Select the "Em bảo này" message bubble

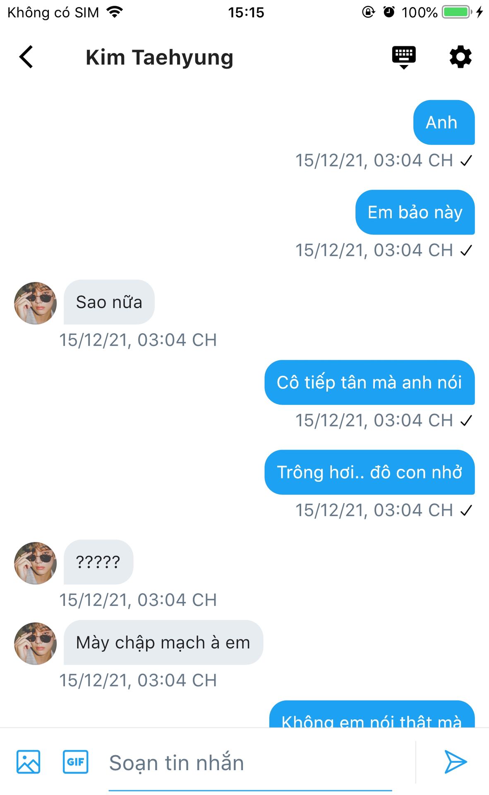click(x=415, y=212)
